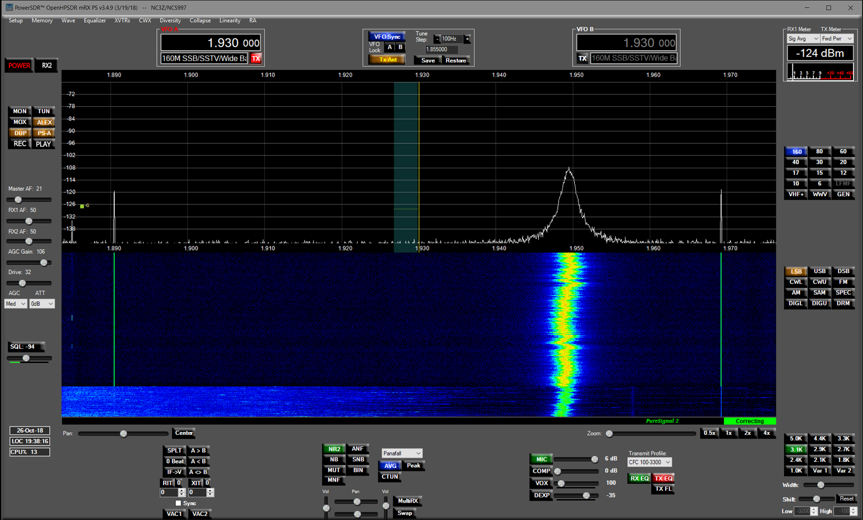
Task: Toggle the Sync checkbox
Action: coord(178,503)
